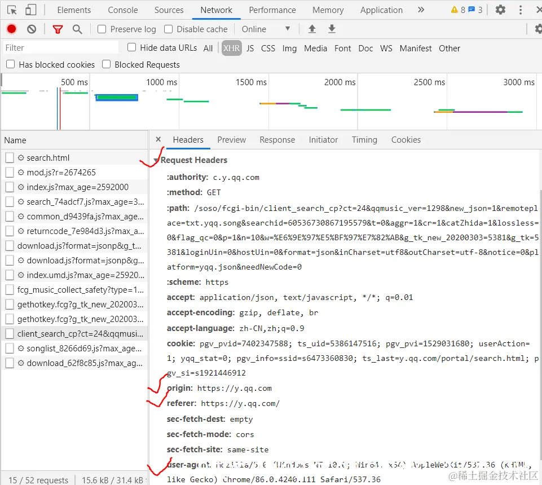Image resolution: width=542 pixels, height=485 pixels.
Task: Filter requests by Img
Action: point(289,48)
